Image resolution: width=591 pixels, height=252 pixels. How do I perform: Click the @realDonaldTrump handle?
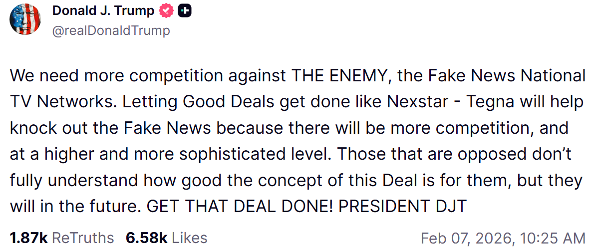111,30
